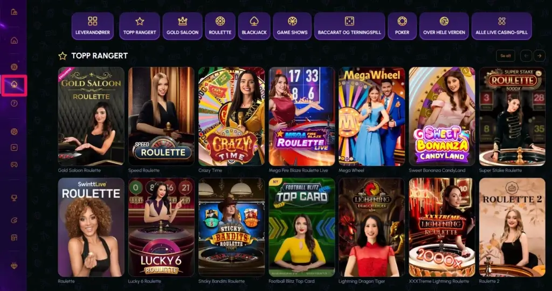The height and width of the screenshot is (291, 552).
Task: Open the home icon in the sidebar
Action: click(x=14, y=40)
